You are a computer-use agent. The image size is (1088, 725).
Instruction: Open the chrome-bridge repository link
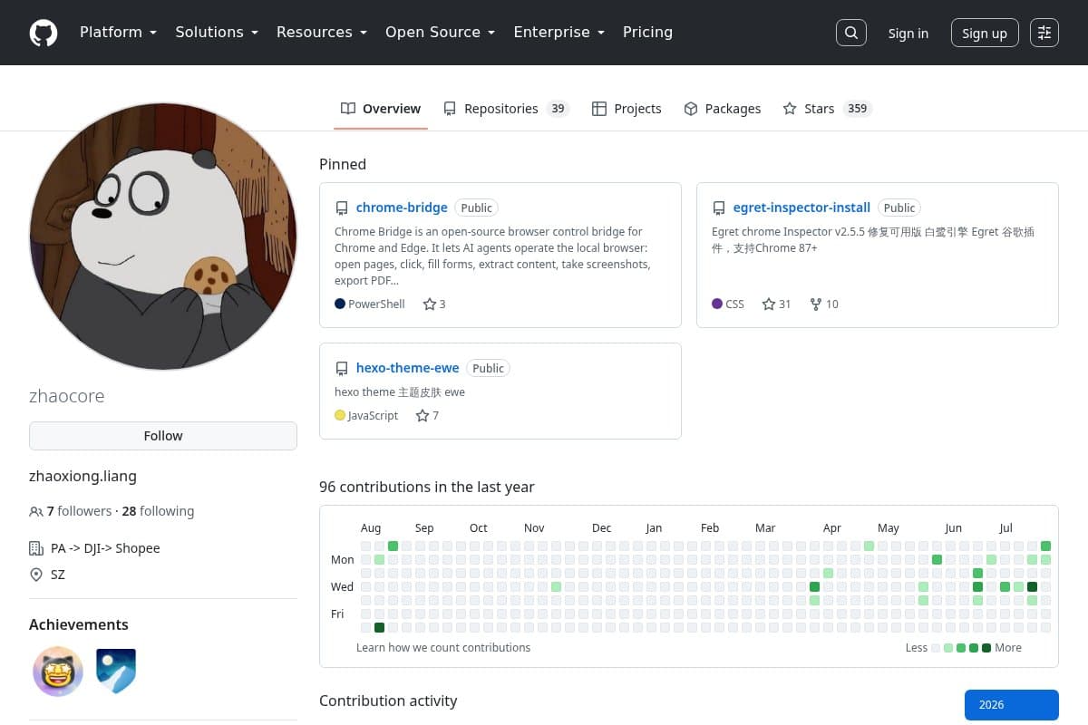(402, 208)
